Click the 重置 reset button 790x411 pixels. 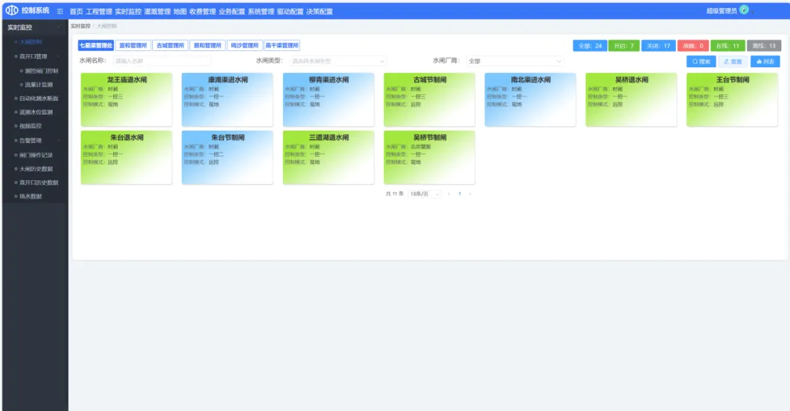tap(732, 61)
